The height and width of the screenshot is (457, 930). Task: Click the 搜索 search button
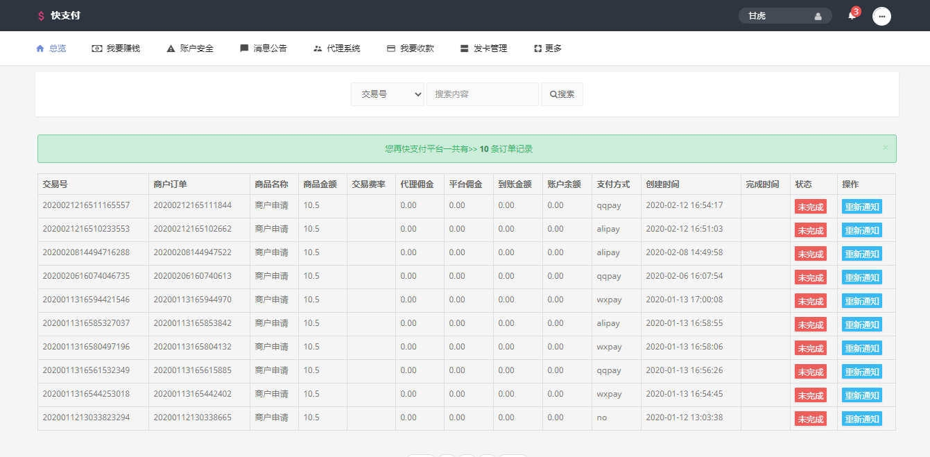tap(562, 94)
